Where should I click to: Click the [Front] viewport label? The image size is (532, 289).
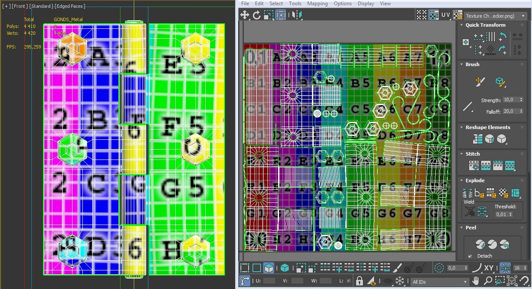(20, 6)
